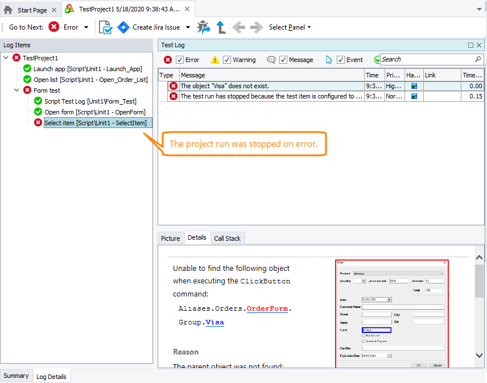Click the order form screenshot thumbnail

point(391,313)
